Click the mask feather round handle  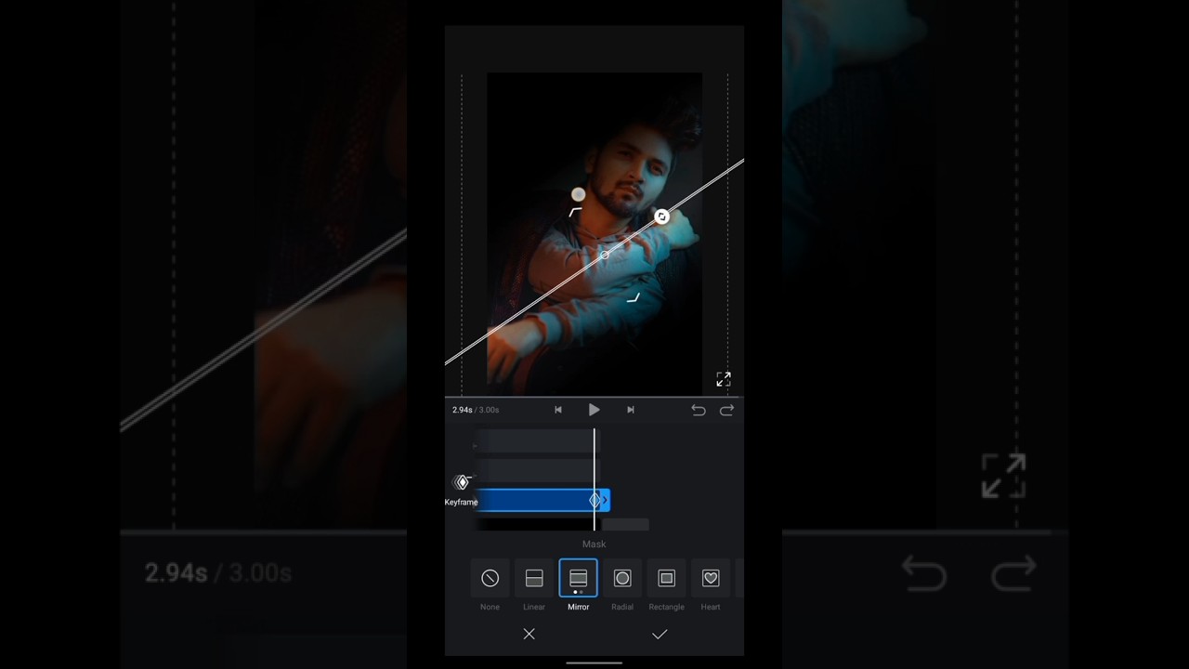click(x=579, y=194)
